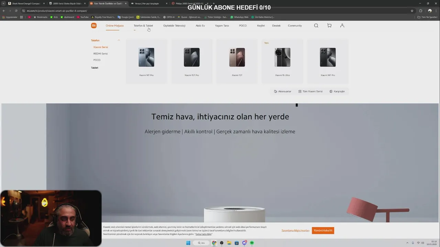
Task: Click Karşılaştır compare button
Action: (337, 92)
